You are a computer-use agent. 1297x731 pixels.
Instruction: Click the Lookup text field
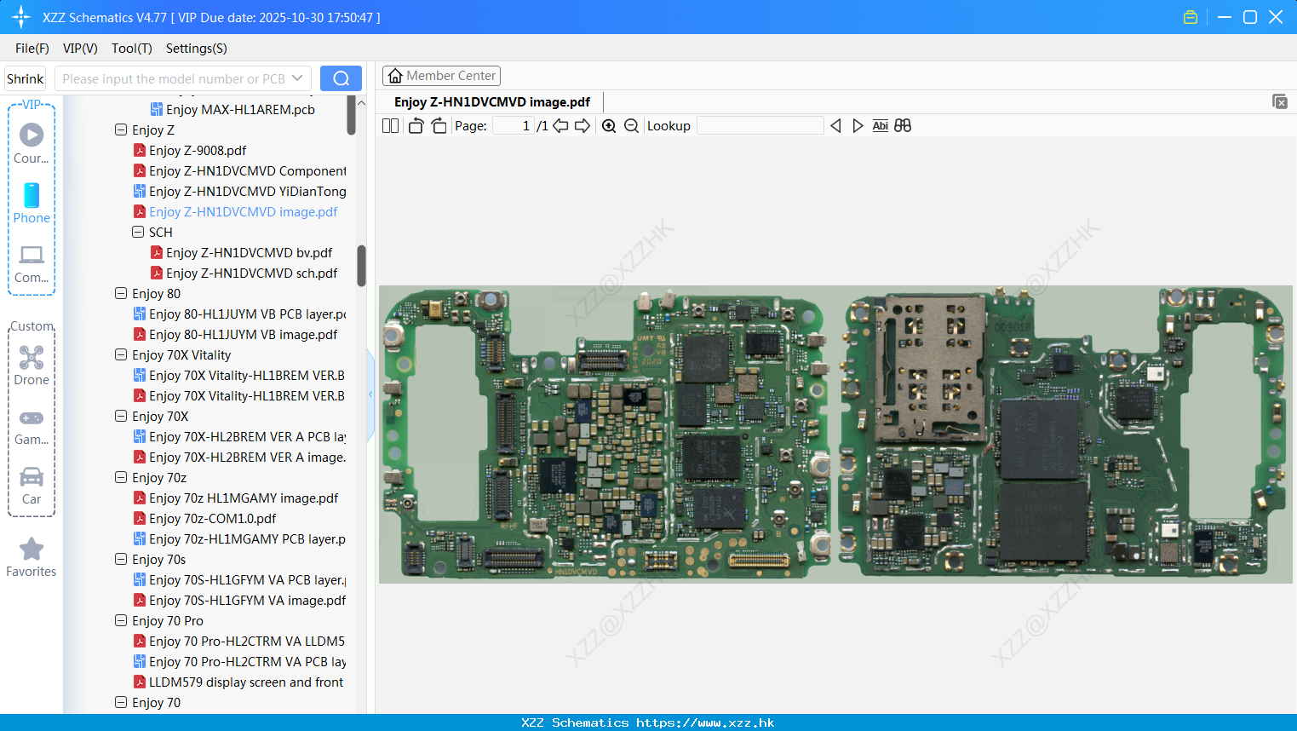[x=760, y=126]
